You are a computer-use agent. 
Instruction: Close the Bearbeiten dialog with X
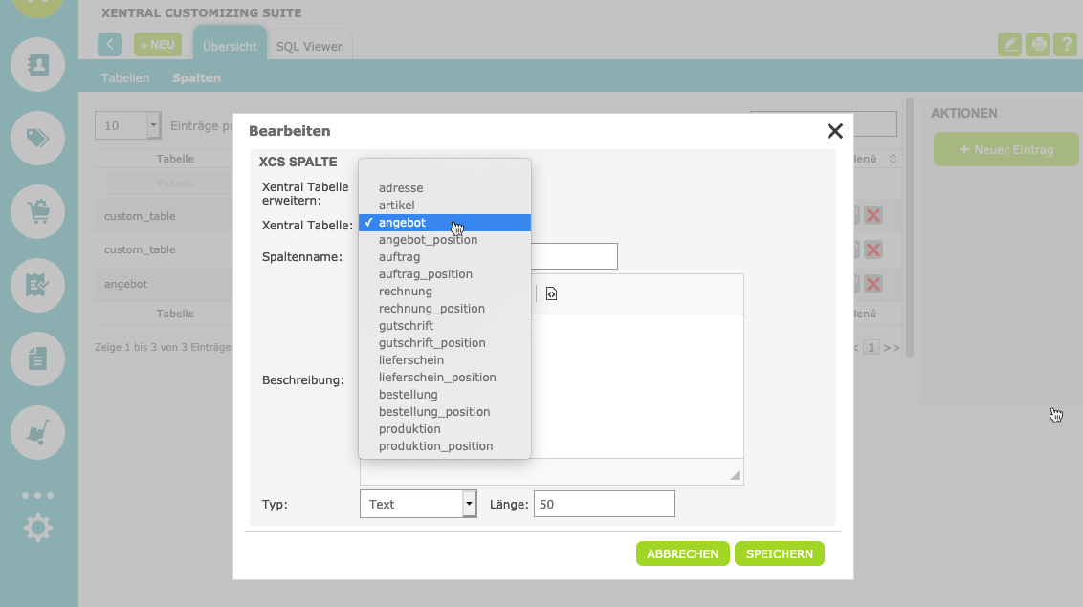[834, 131]
